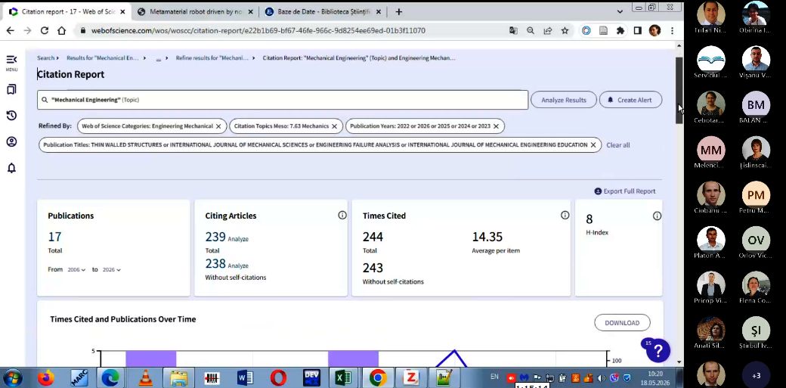The image size is (786, 388).
Task: Go back in the browser
Action: [11, 30]
